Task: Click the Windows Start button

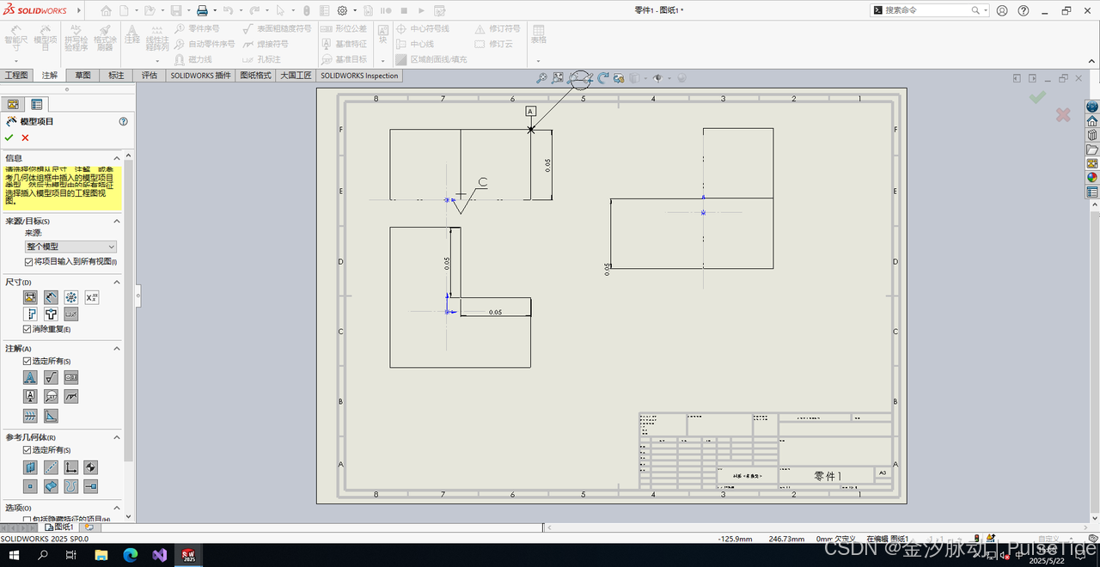Action: pos(14,555)
